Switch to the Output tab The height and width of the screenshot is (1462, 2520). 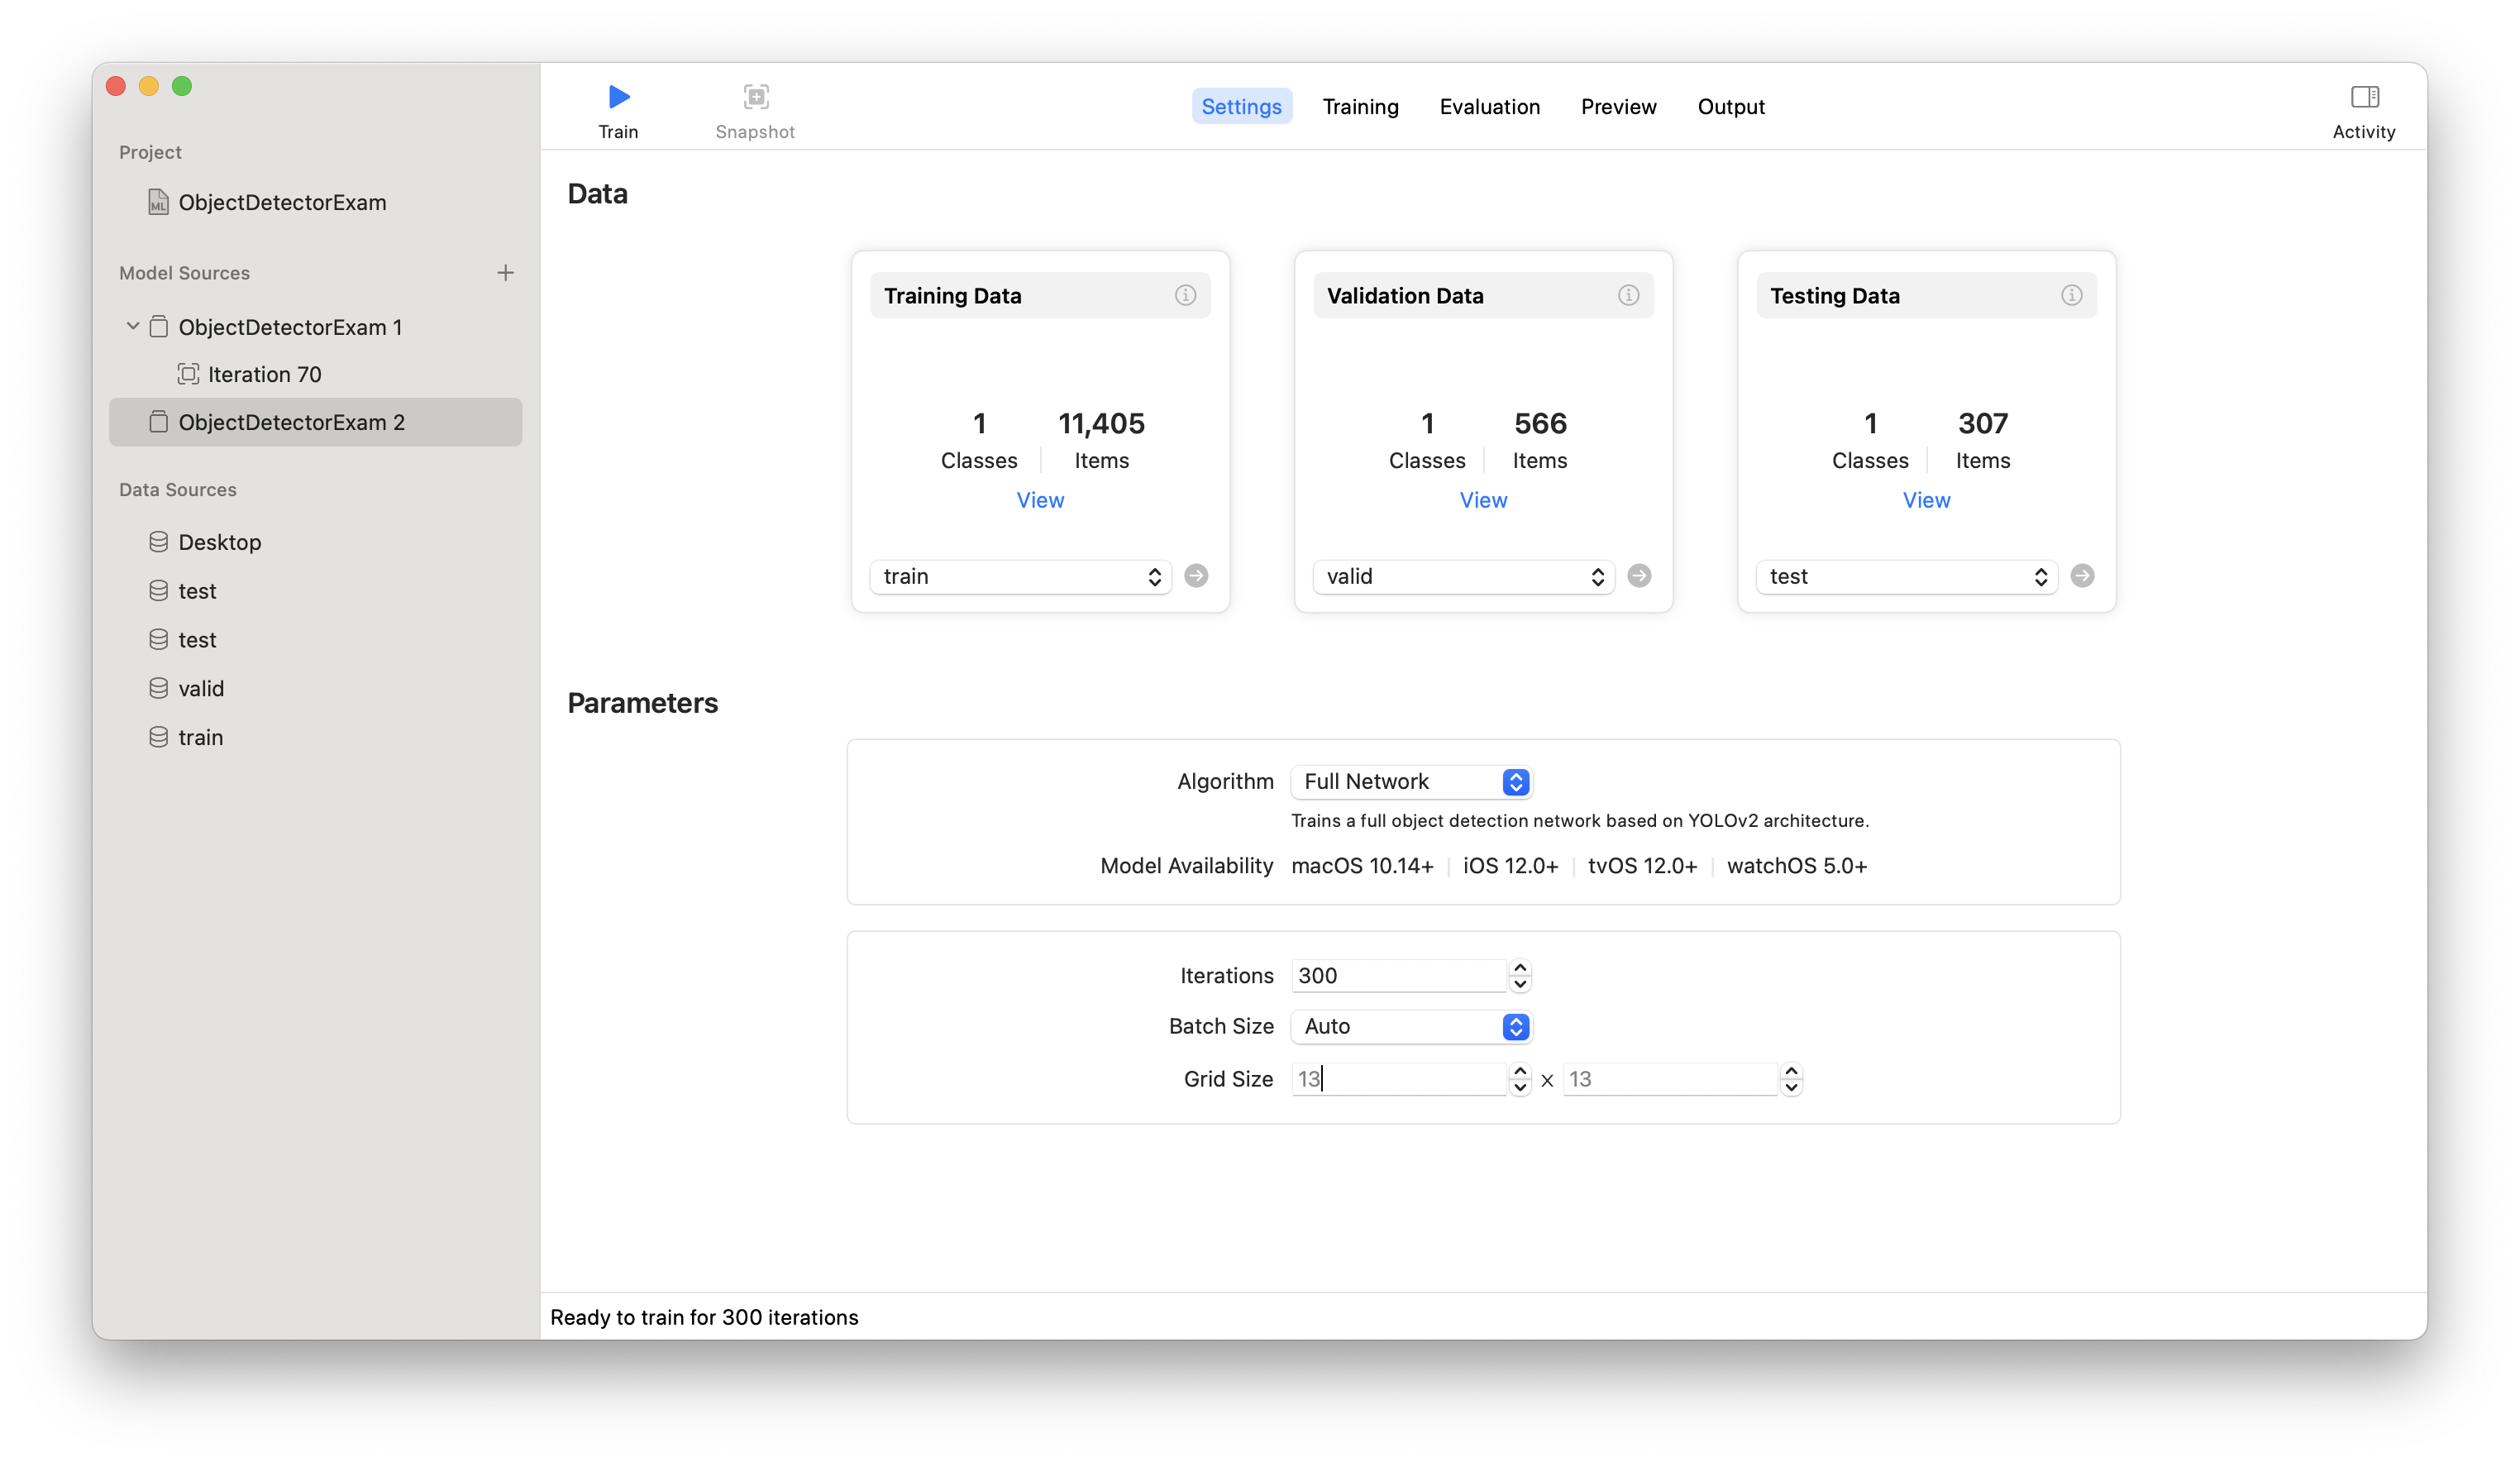[x=1731, y=106]
